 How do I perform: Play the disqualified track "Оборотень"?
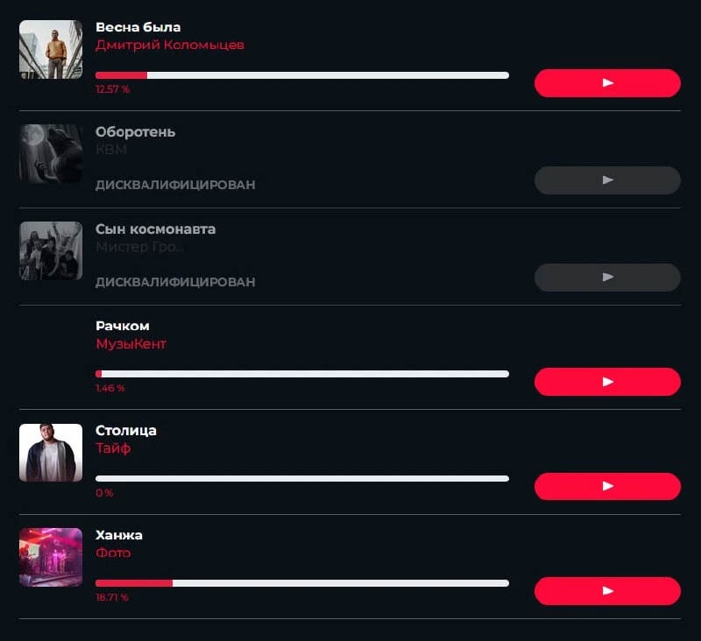(x=607, y=180)
